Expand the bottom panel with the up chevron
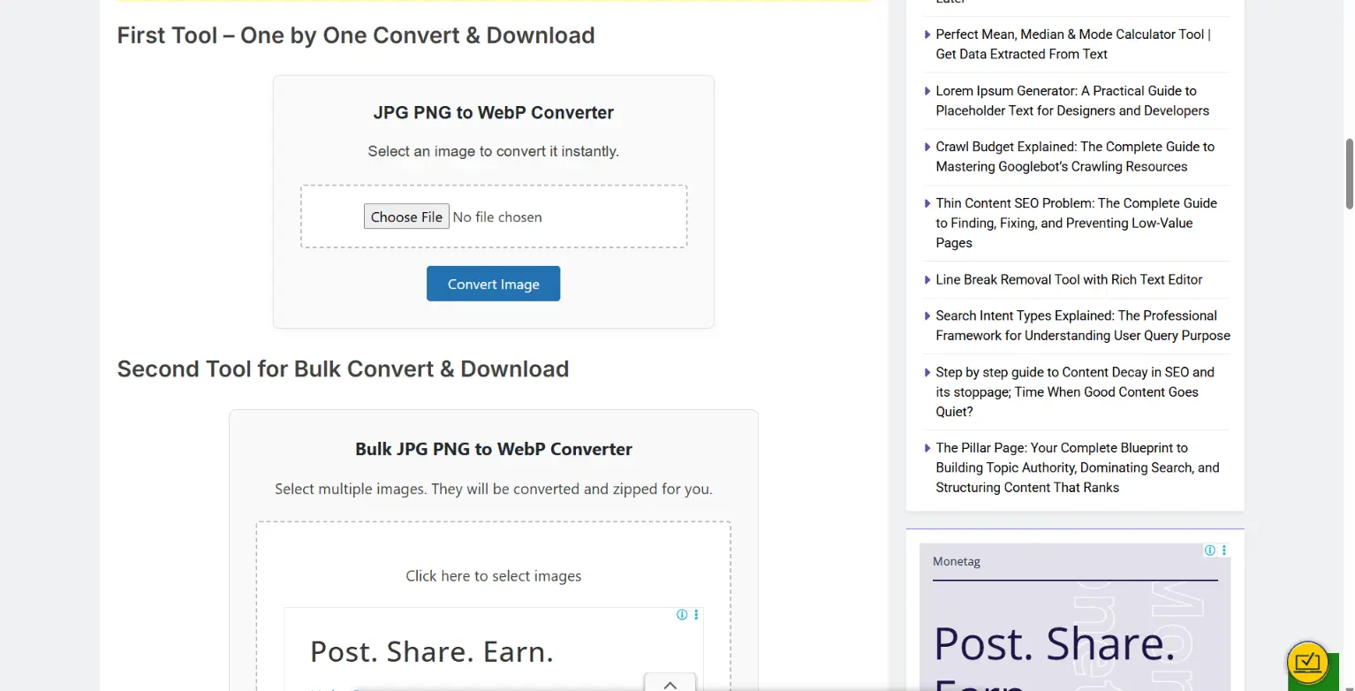Screen dimensions: 1355x691 670,684
